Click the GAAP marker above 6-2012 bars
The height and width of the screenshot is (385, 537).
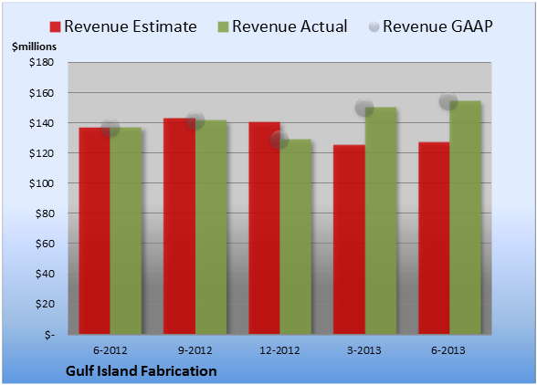point(111,128)
